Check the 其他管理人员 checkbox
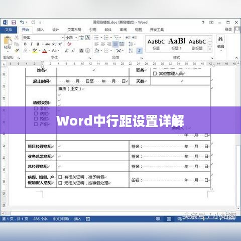Image resolution: width=241 pixels, height=241 pixels. coord(155,73)
